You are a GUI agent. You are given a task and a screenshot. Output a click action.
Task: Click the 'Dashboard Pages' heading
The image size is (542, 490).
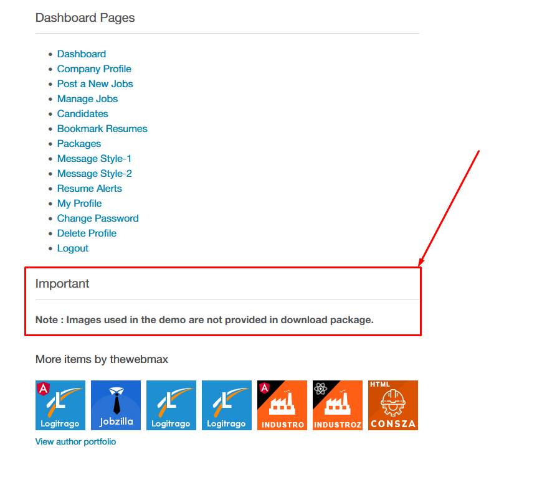point(85,17)
